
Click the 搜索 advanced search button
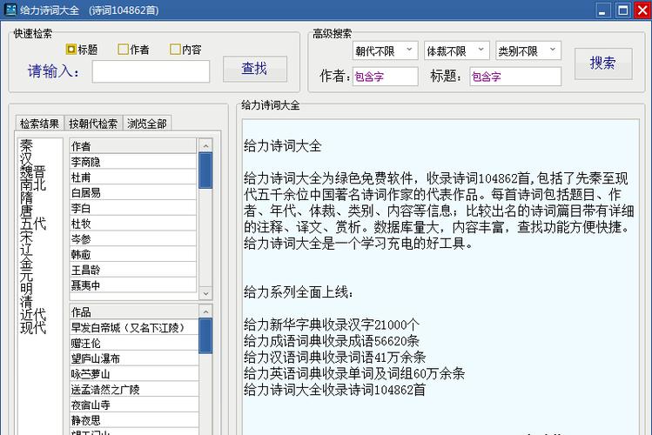pyautogui.click(x=602, y=63)
